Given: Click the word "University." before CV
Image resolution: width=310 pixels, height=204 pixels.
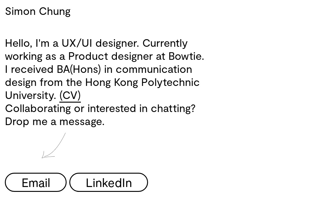Looking at the screenshot, I should pos(30,95).
